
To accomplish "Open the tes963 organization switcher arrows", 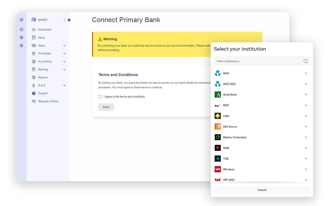I will [64, 20].
